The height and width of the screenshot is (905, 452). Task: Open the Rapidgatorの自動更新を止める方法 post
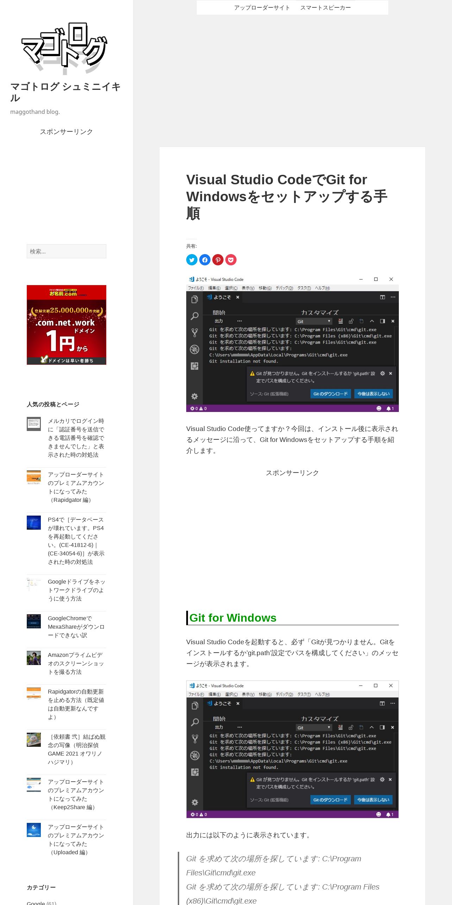coord(76,704)
